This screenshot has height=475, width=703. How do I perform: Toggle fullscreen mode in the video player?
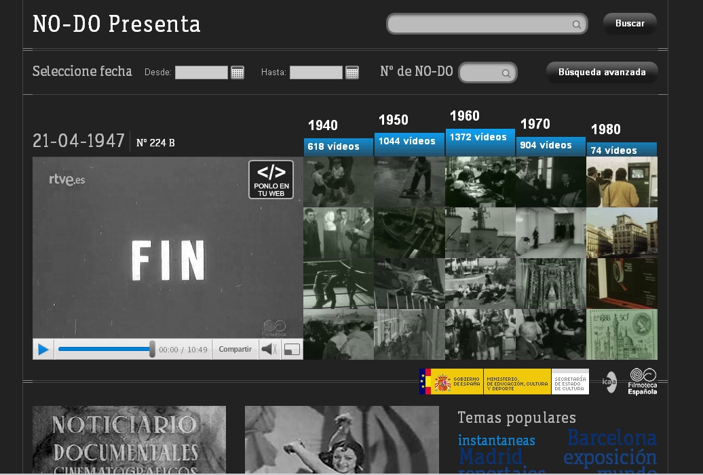coord(292,350)
